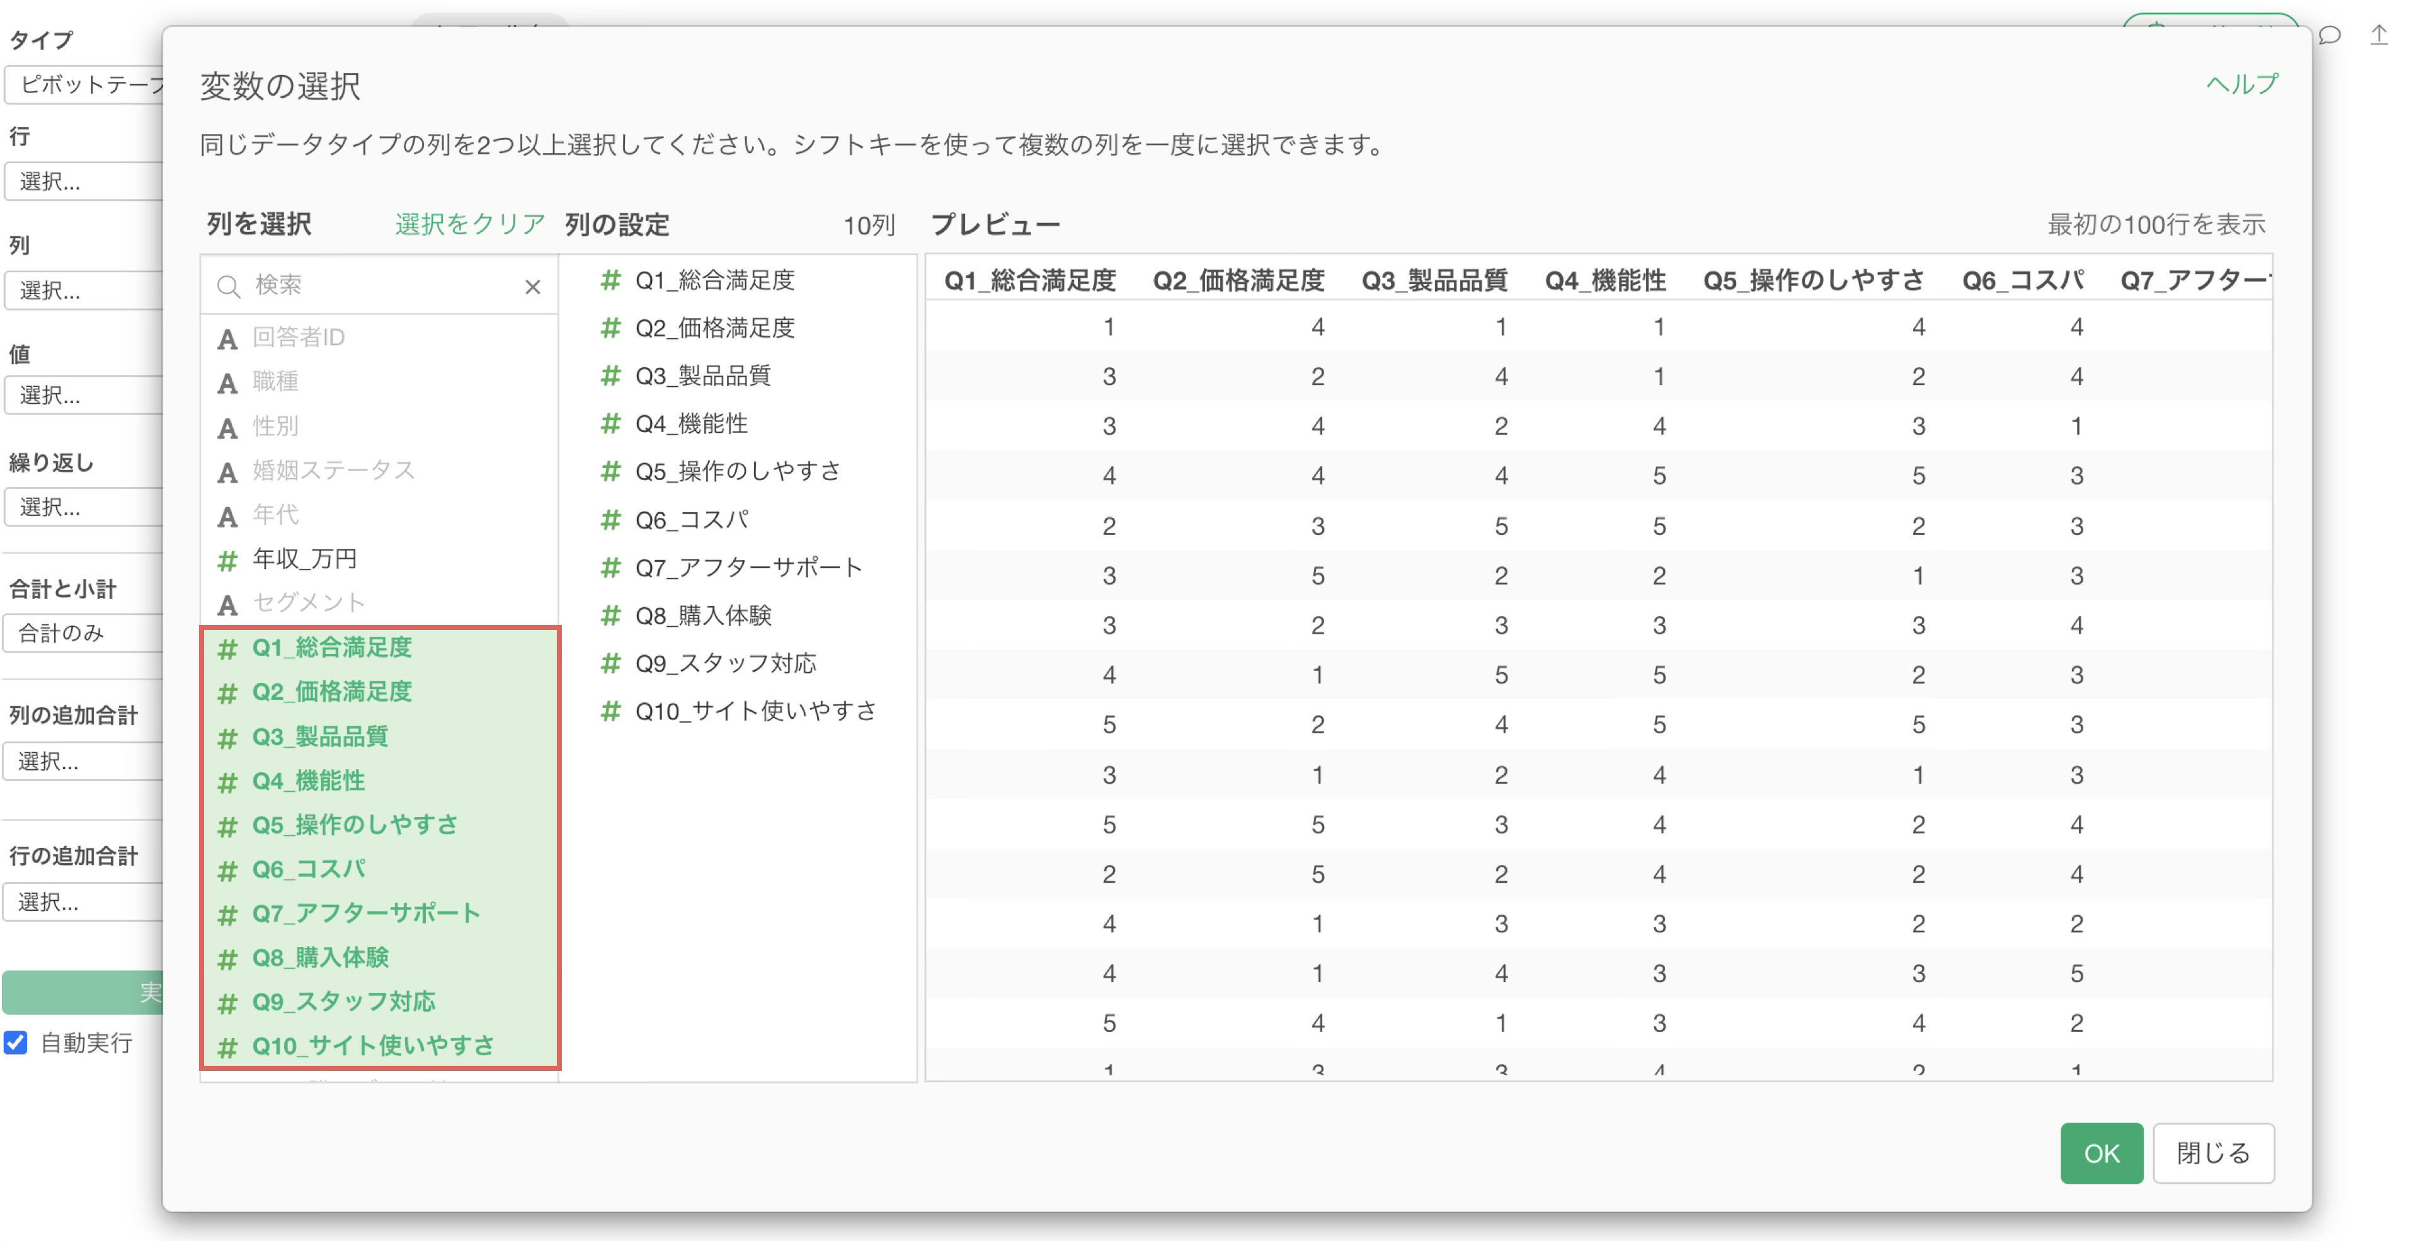Click 選択をクリア to clear selection
The height and width of the screenshot is (1241, 2419).
click(469, 224)
